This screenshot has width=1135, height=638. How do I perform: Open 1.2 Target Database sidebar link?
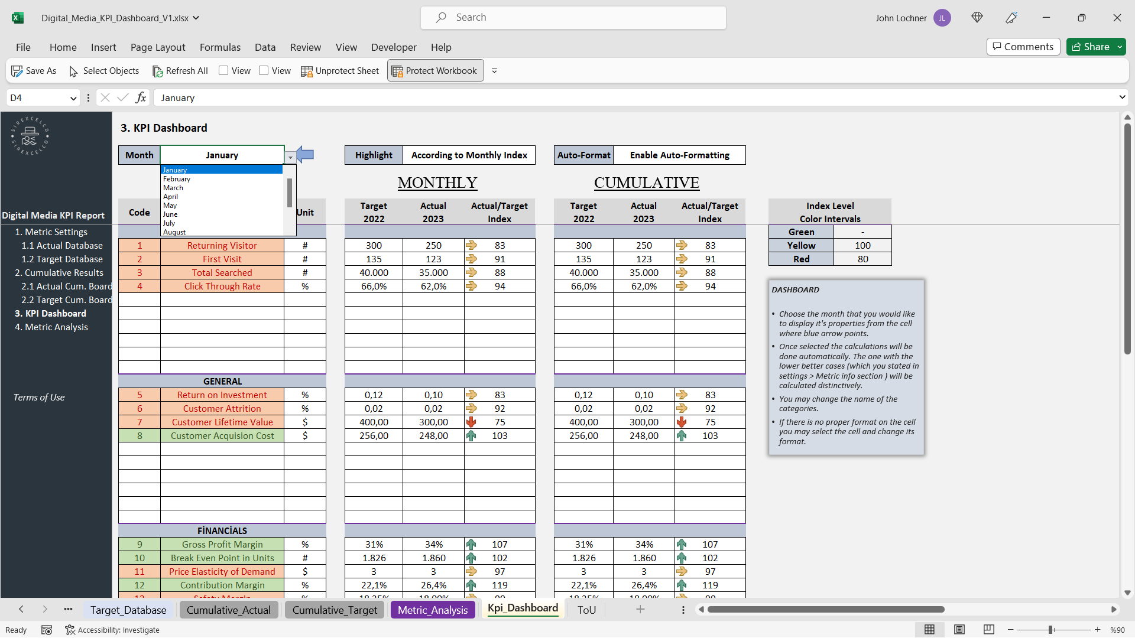click(62, 259)
